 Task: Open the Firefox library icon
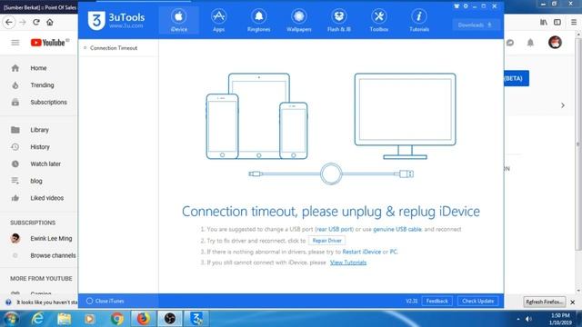[x=544, y=22]
